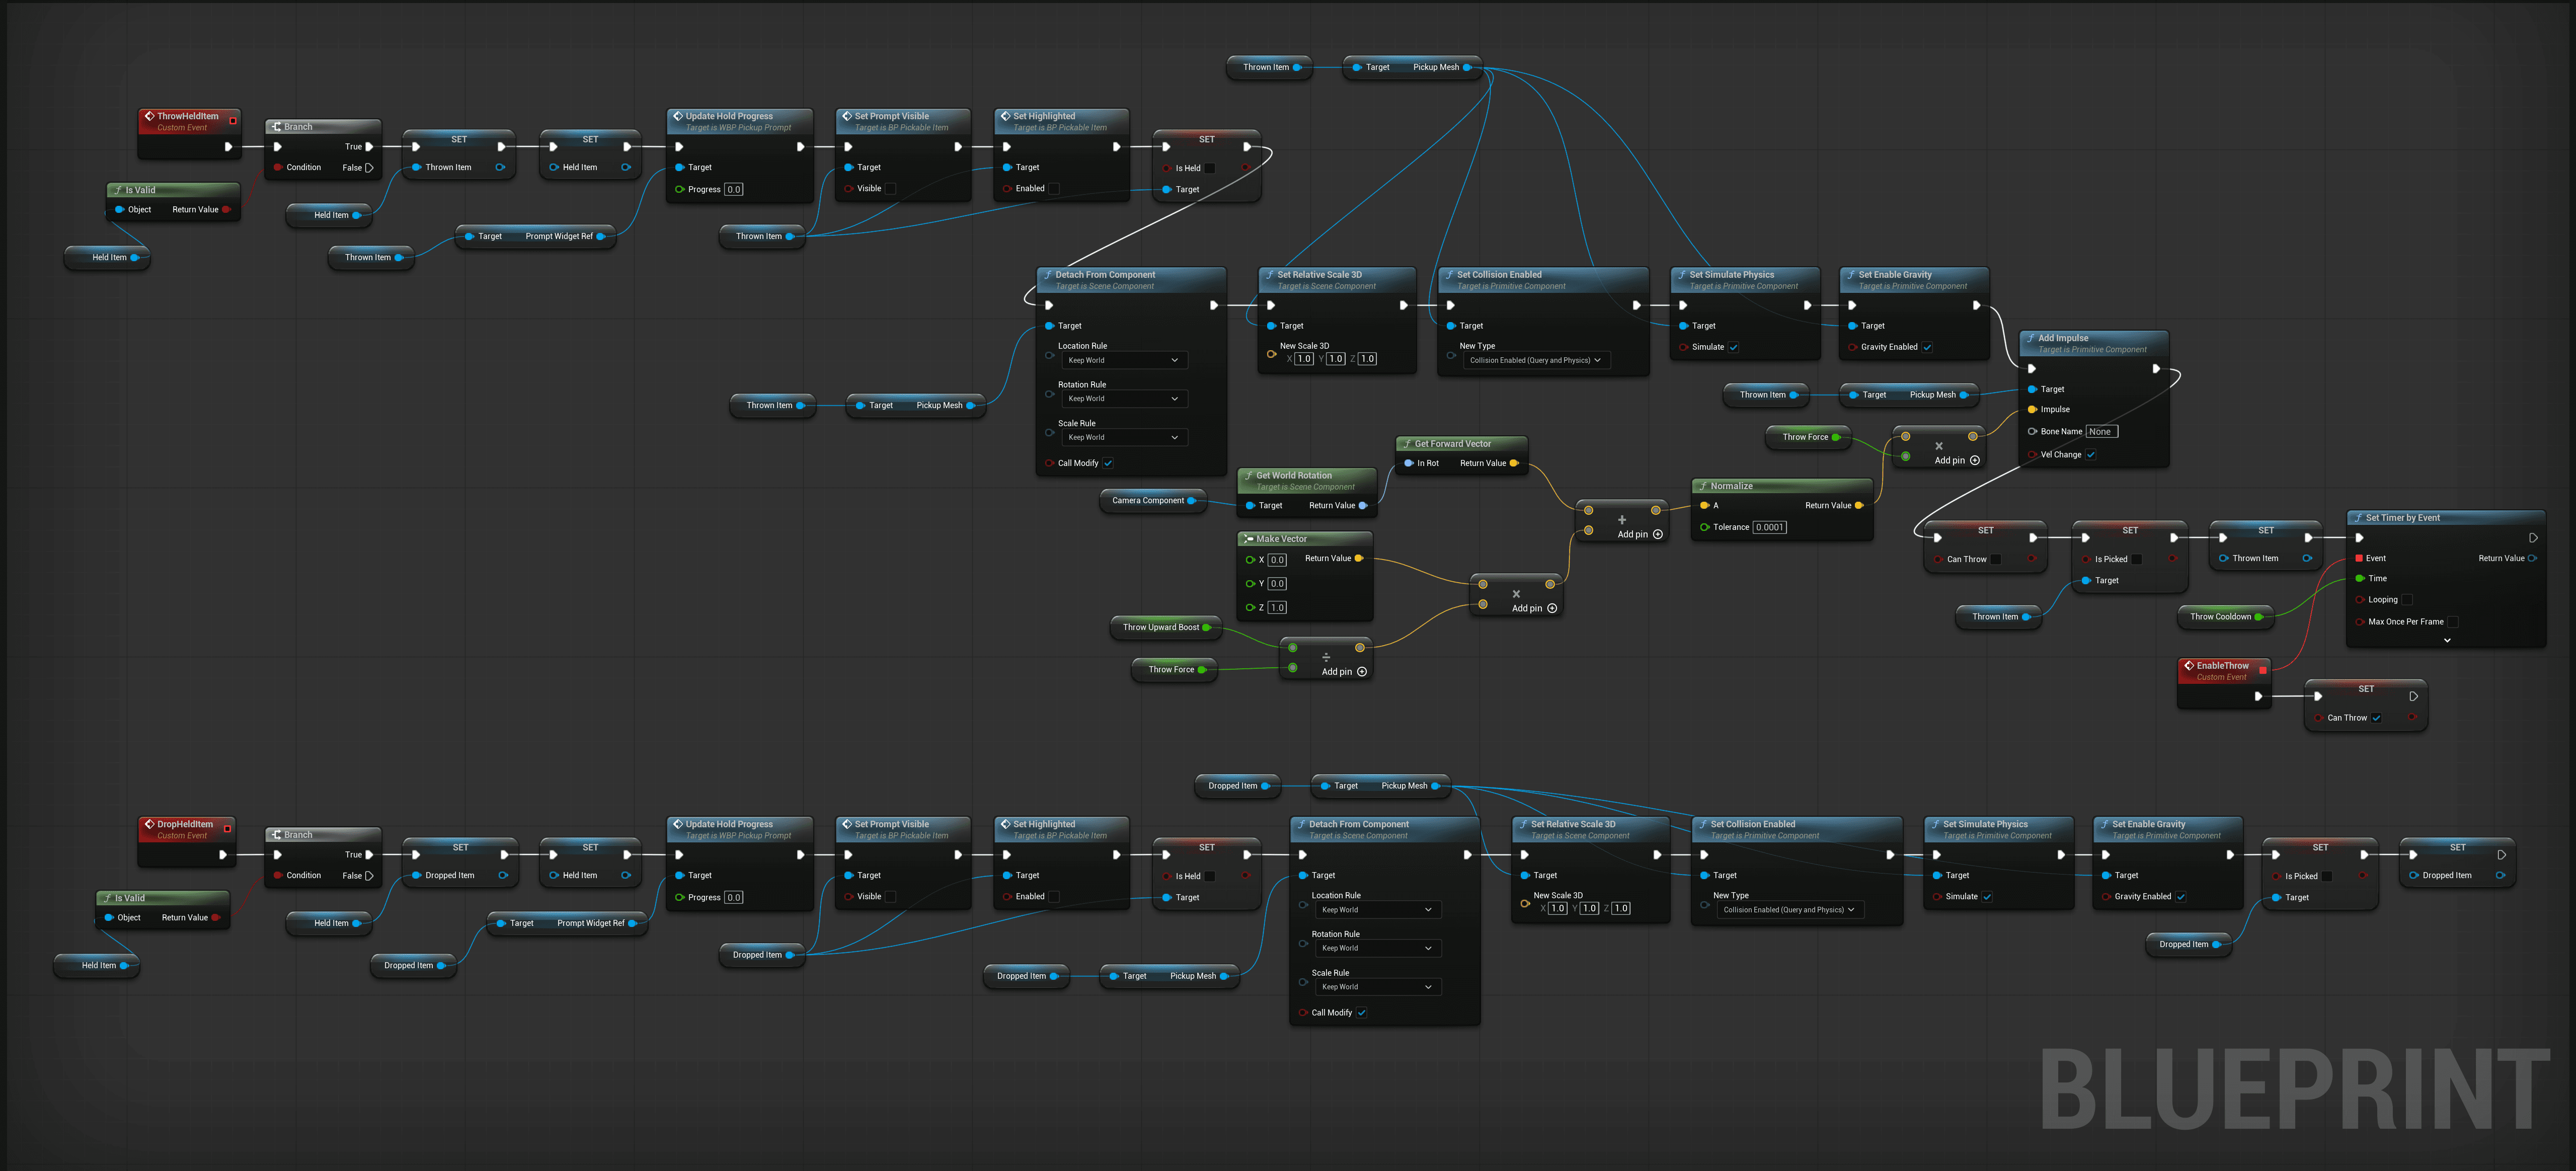Viewport: 2576px width, 1171px height.
Task: Check the Max Once Per Frame box
Action: click(x=2452, y=622)
